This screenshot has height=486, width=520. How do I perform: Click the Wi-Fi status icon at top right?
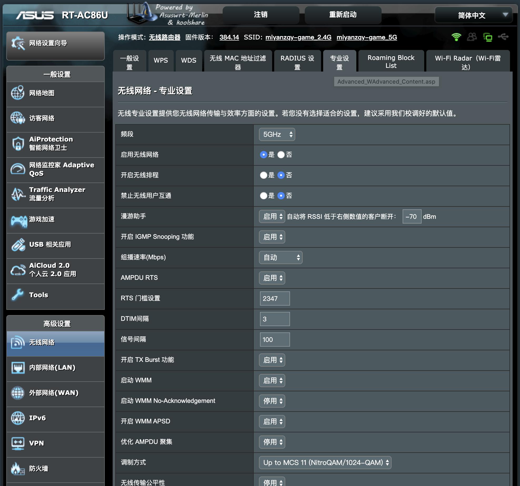tap(456, 37)
